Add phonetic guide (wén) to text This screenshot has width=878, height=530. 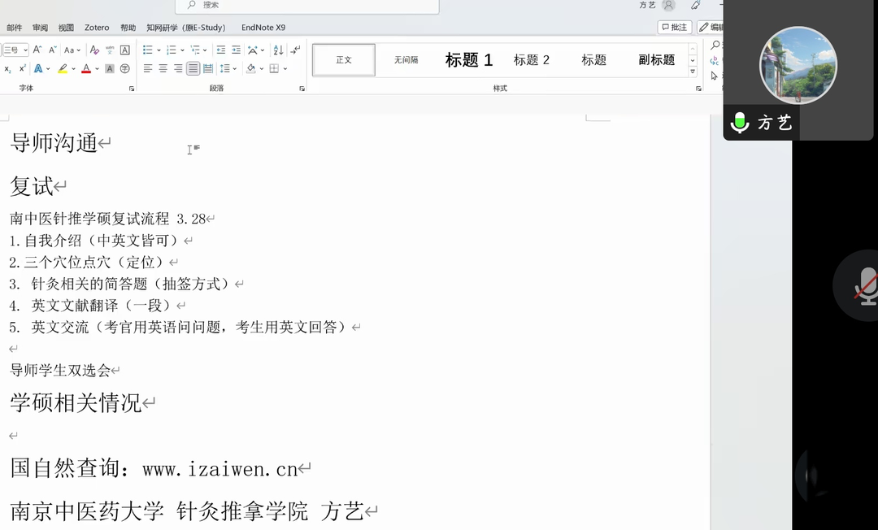(x=110, y=50)
